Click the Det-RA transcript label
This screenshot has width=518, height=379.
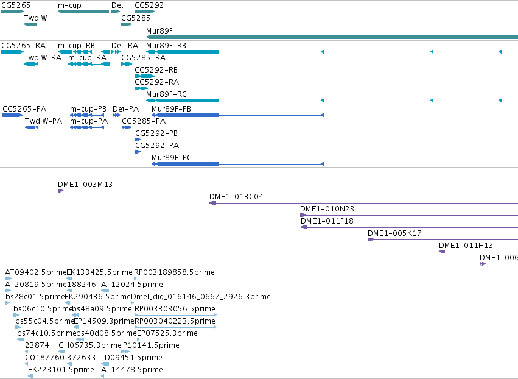[125, 46]
